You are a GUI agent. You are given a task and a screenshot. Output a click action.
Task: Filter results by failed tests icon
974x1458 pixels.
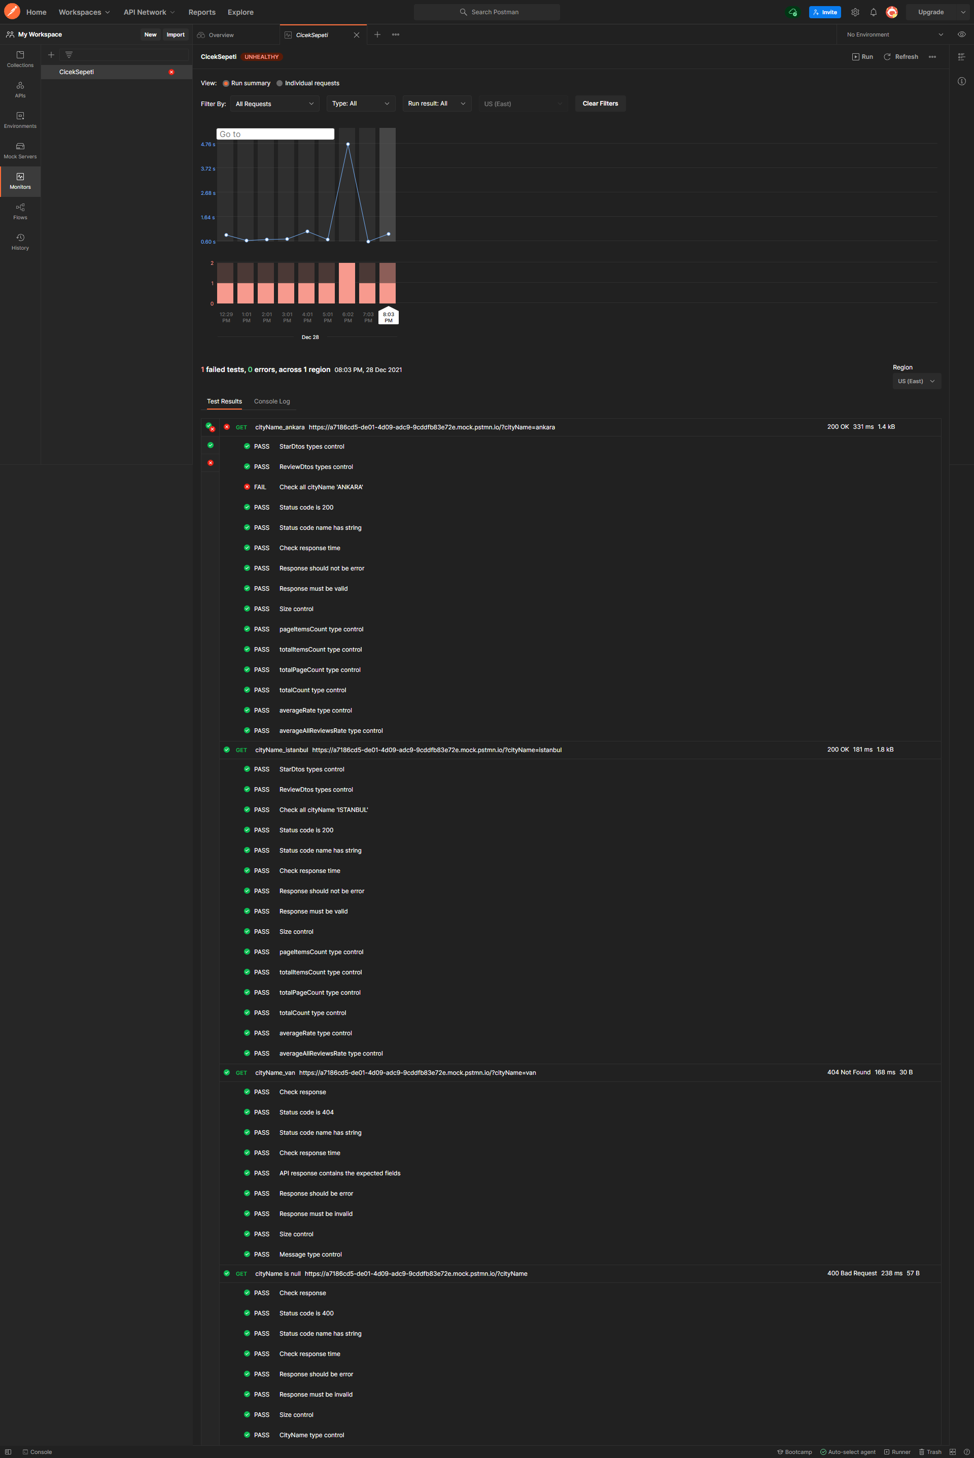pos(210,463)
